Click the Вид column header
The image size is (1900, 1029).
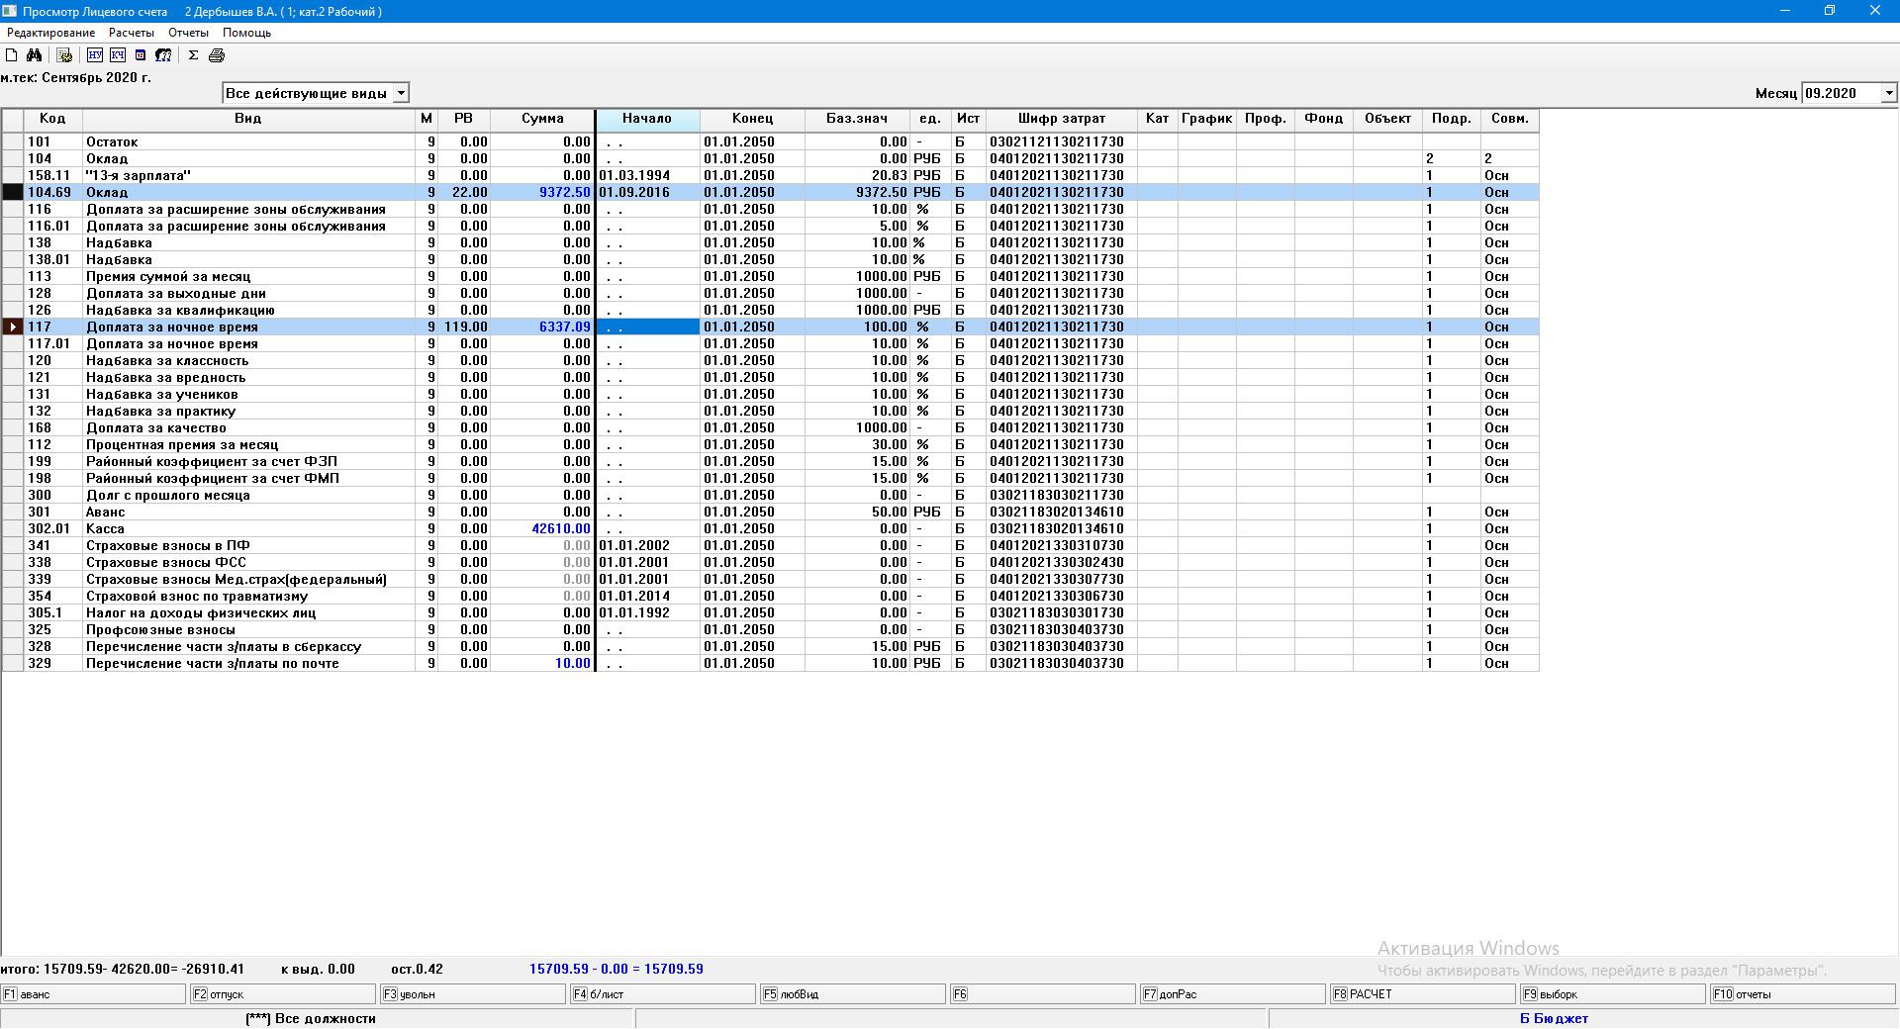(x=248, y=119)
